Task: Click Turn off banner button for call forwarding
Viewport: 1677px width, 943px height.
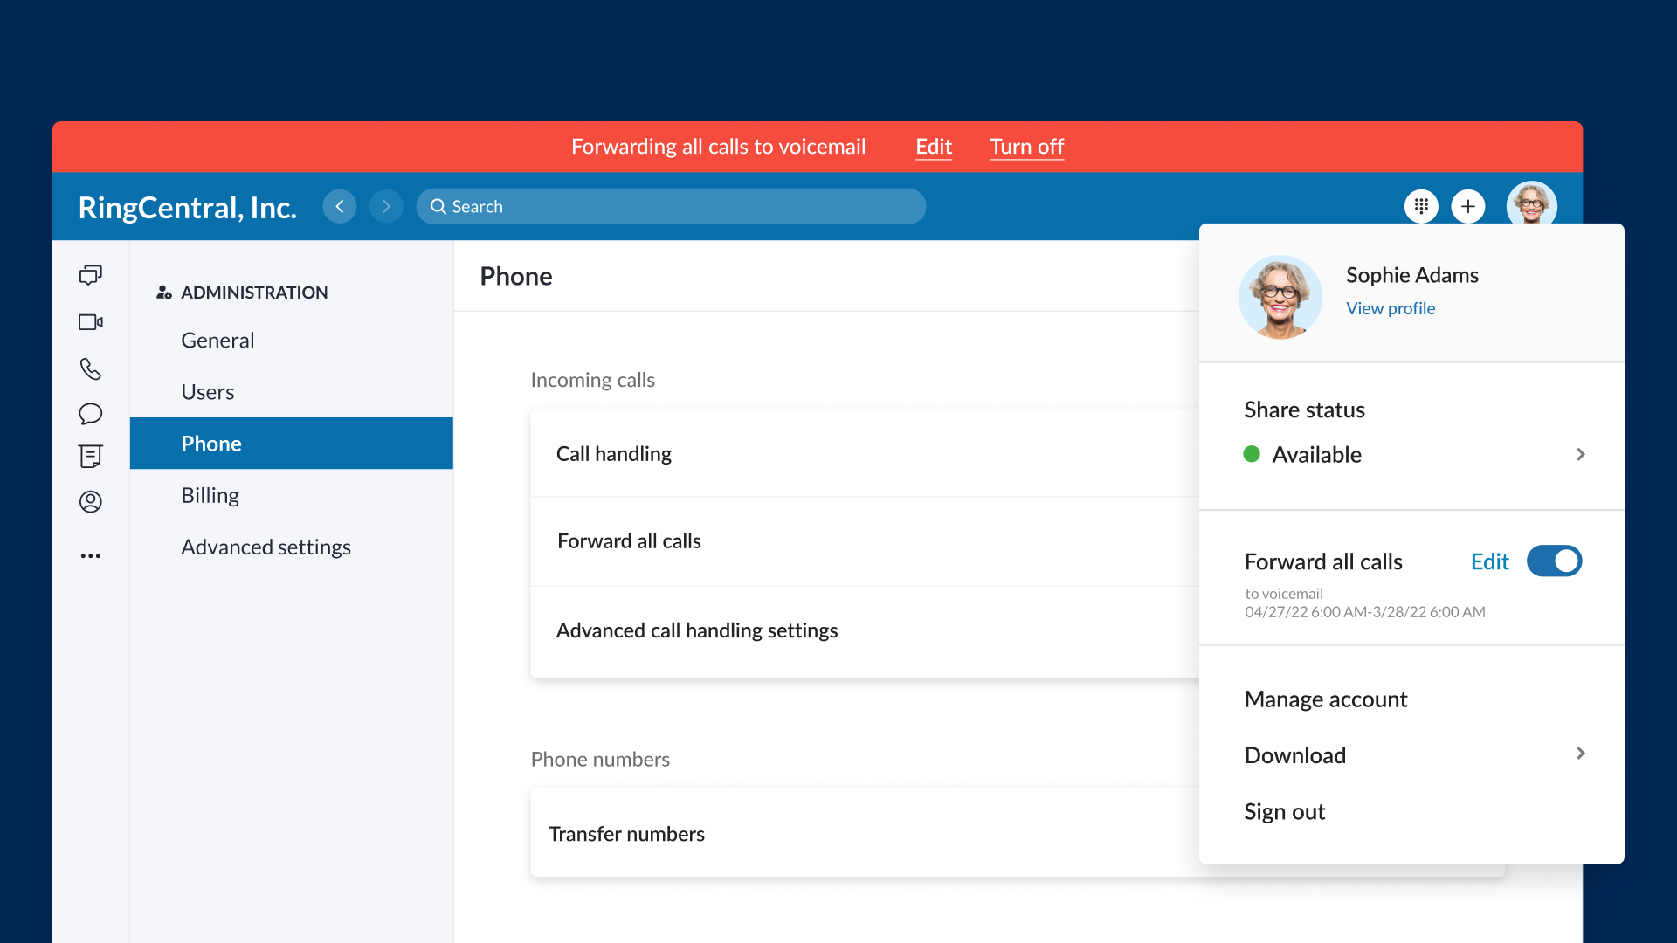Action: pyautogui.click(x=1026, y=146)
